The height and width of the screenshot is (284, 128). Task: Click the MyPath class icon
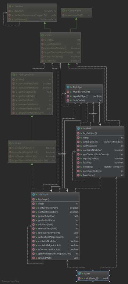click(79, 128)
